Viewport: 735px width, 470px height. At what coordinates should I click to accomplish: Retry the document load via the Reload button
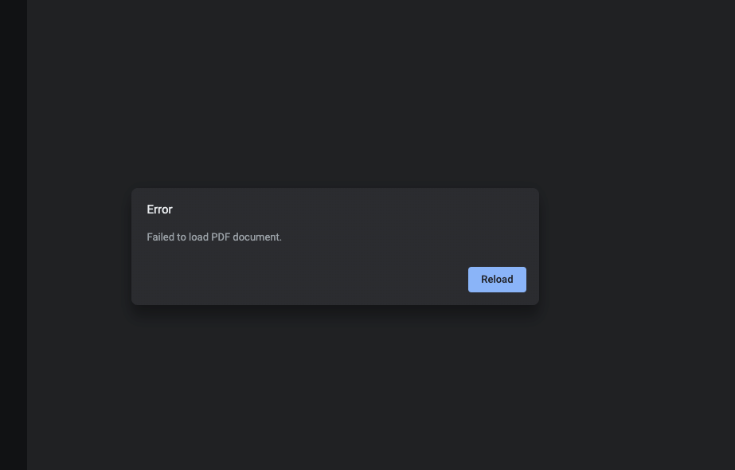point(497,280)
